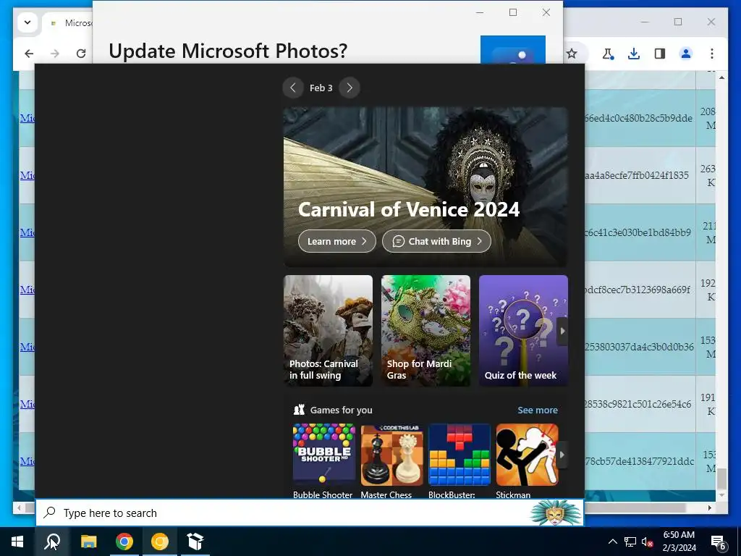Screen dimensions: 741x556
Task: Open Chrome Labs flask icon
Action: [608, 54]
